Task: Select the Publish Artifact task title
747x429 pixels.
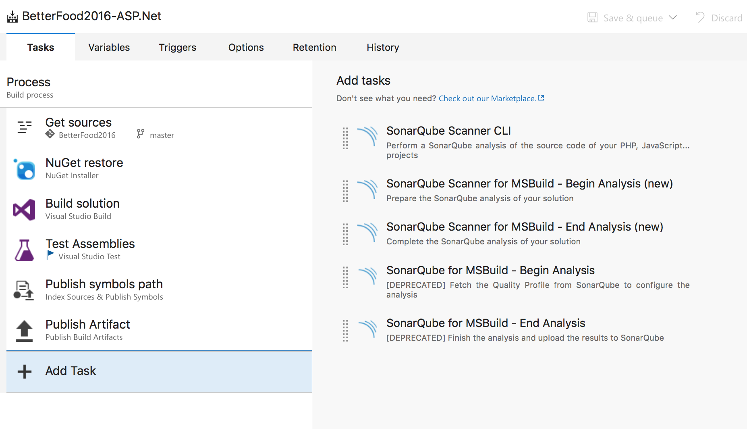Action: point(87,324)
